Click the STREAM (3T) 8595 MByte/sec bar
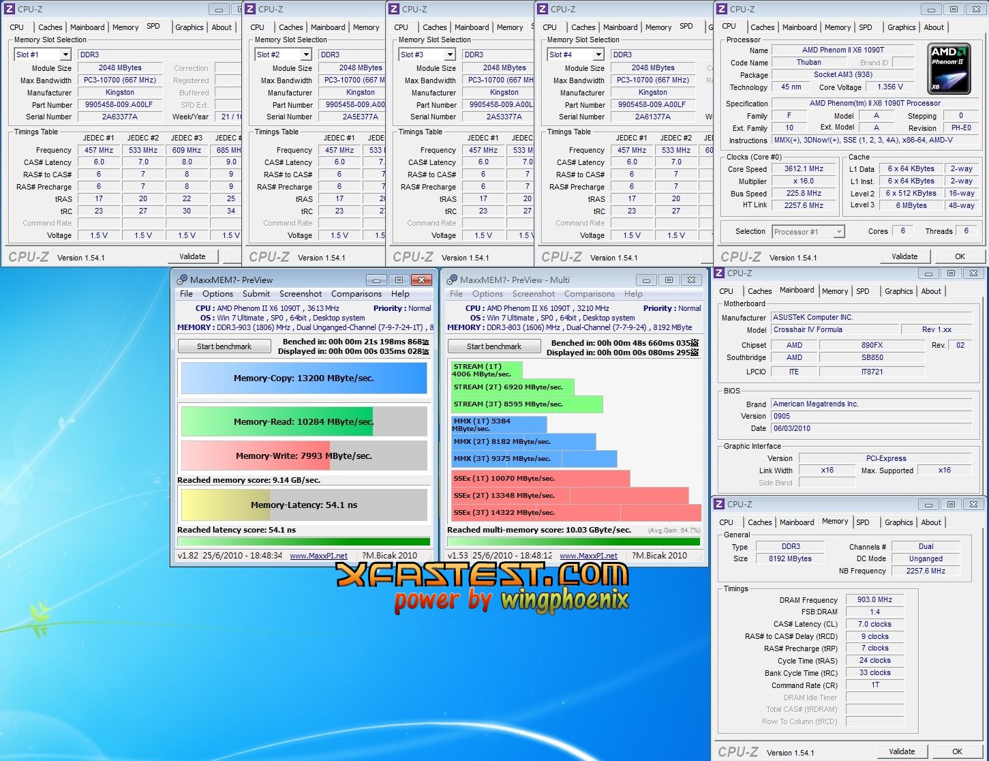Image resolution: width=989 pixels, height=761 pixels. coord(527,404)
